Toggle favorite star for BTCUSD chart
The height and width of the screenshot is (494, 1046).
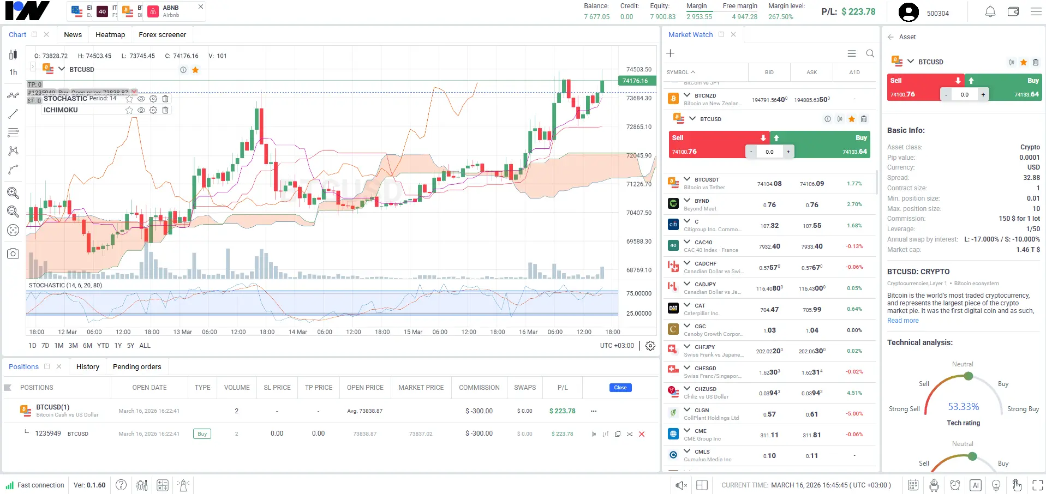(x=195, y=70)
